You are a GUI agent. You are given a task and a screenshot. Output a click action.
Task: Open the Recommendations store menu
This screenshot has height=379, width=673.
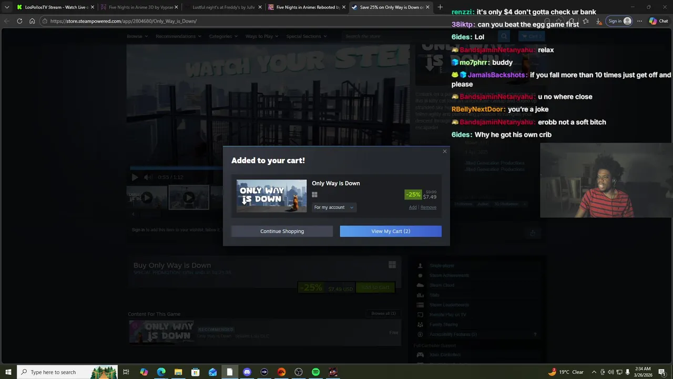tap(178, 36)
